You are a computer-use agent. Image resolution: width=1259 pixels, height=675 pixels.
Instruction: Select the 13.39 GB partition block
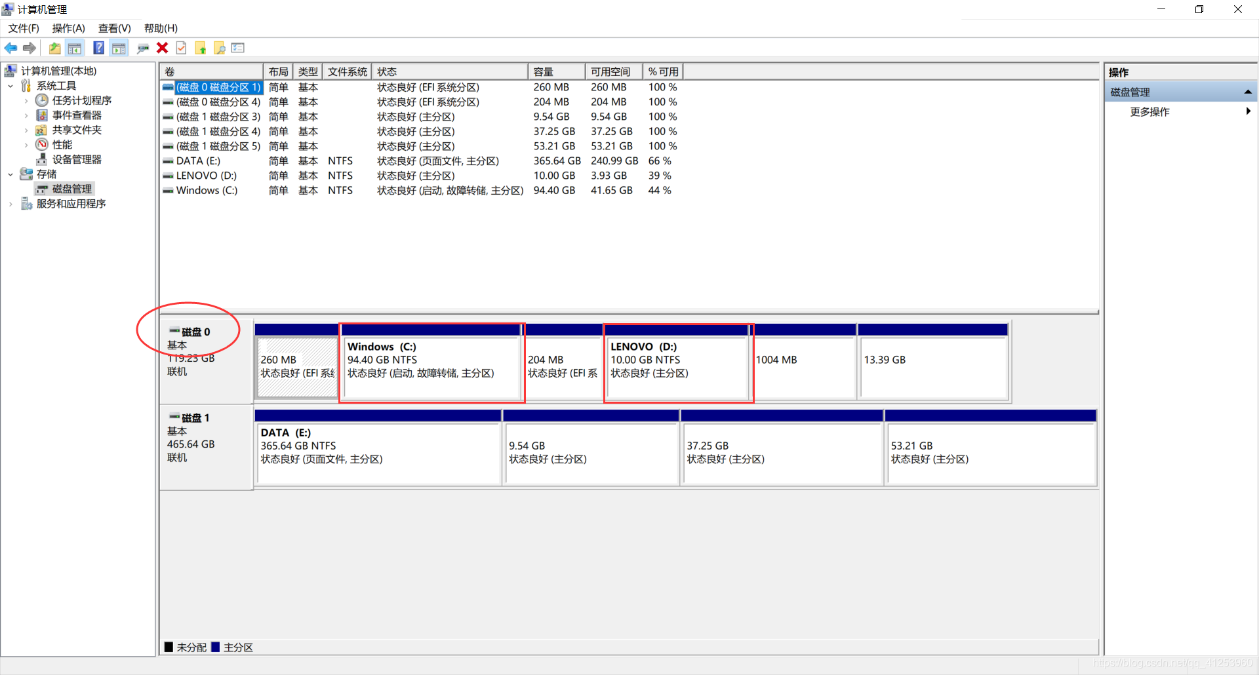(934, 362)
